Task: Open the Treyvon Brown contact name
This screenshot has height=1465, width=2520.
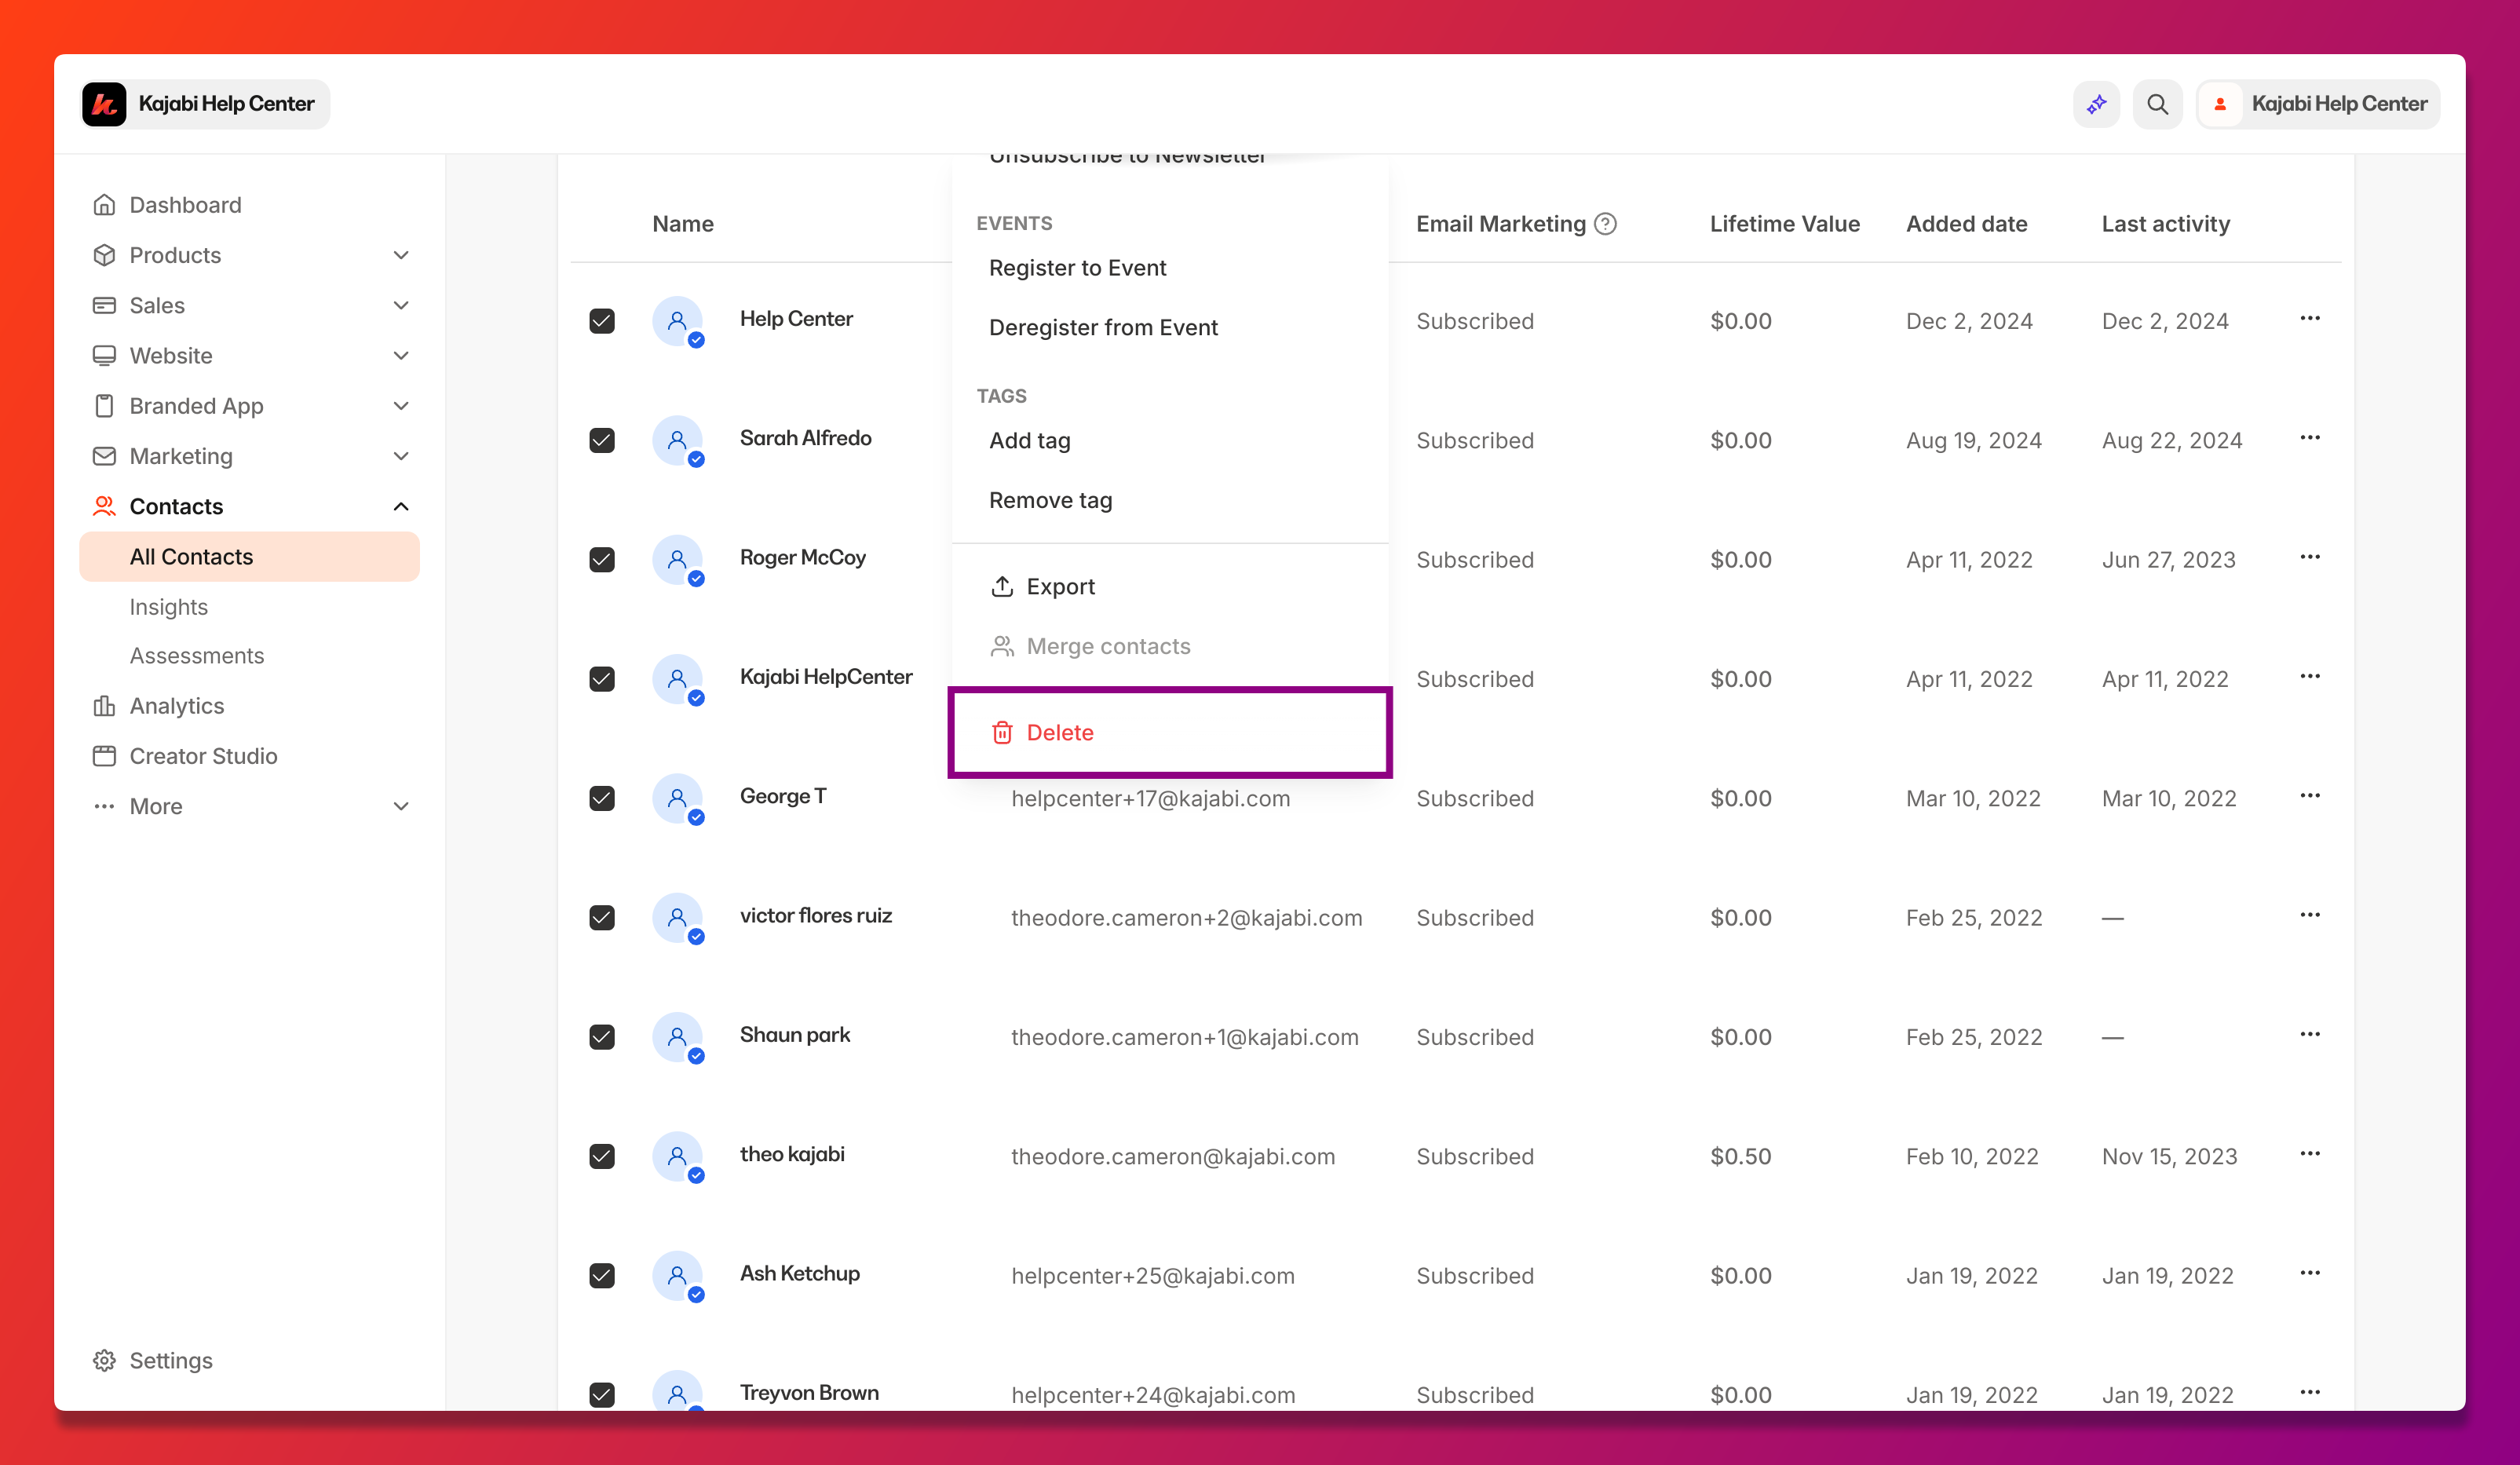Action: coord(809,1393)
